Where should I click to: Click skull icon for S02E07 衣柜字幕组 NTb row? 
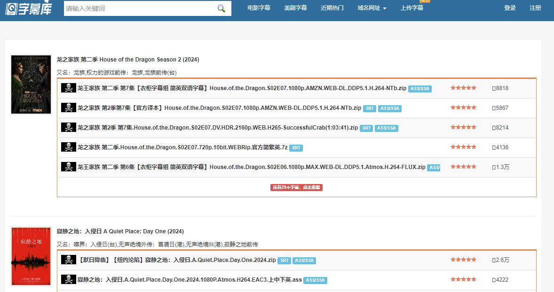click(69, 88)
